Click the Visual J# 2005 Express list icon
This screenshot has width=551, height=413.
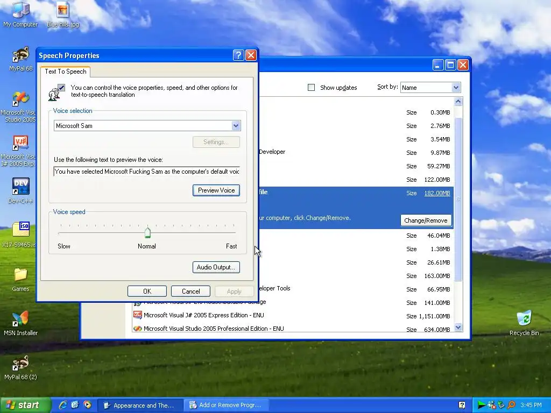[x=137, y=315]
